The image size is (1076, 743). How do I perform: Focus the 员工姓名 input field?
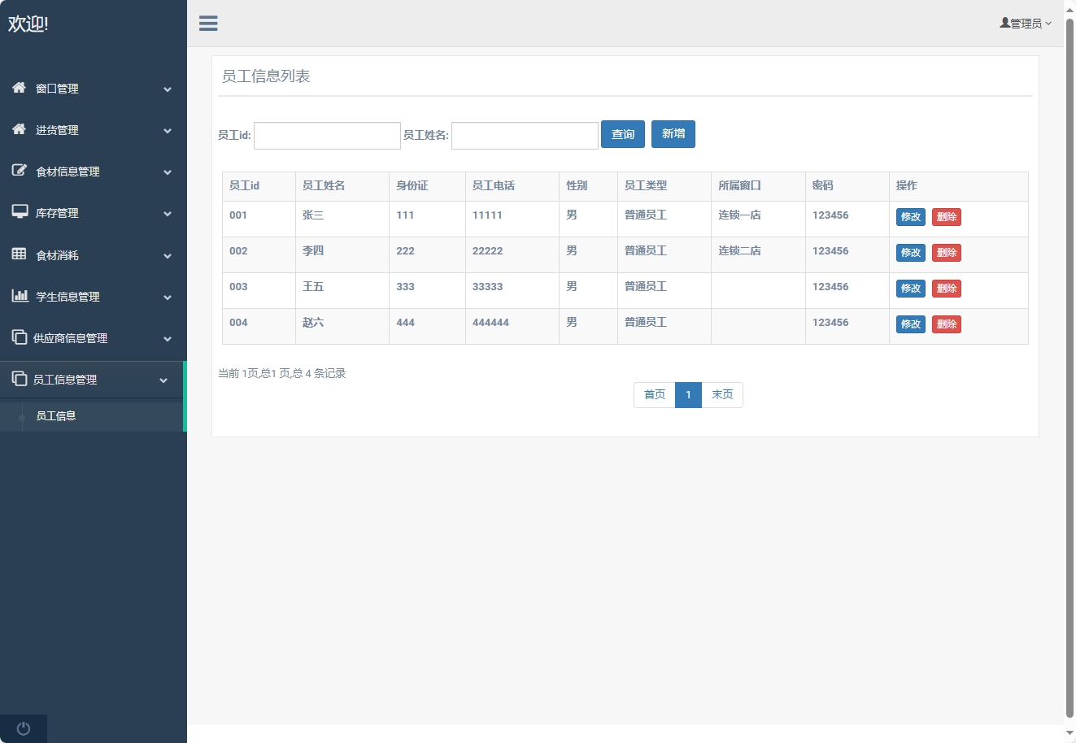pyautogui.click(x=525, y=136)
